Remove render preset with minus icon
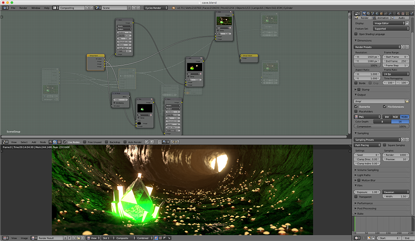Screen dimensions: 415x241 pyautogui.click(x=407, y=47)
